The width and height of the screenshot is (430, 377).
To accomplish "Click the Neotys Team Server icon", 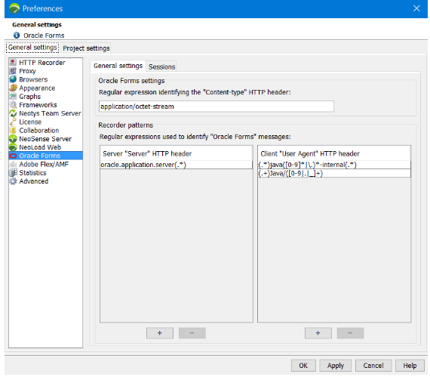I will pyautogui.click(x=13, y=113).
